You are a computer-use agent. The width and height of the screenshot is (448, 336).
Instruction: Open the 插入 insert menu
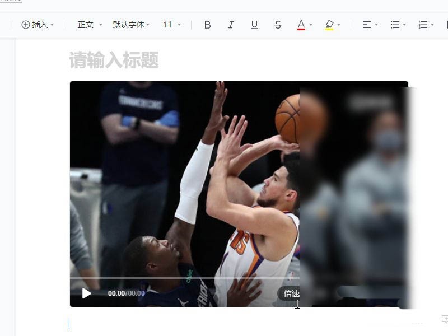click(38, 25)
